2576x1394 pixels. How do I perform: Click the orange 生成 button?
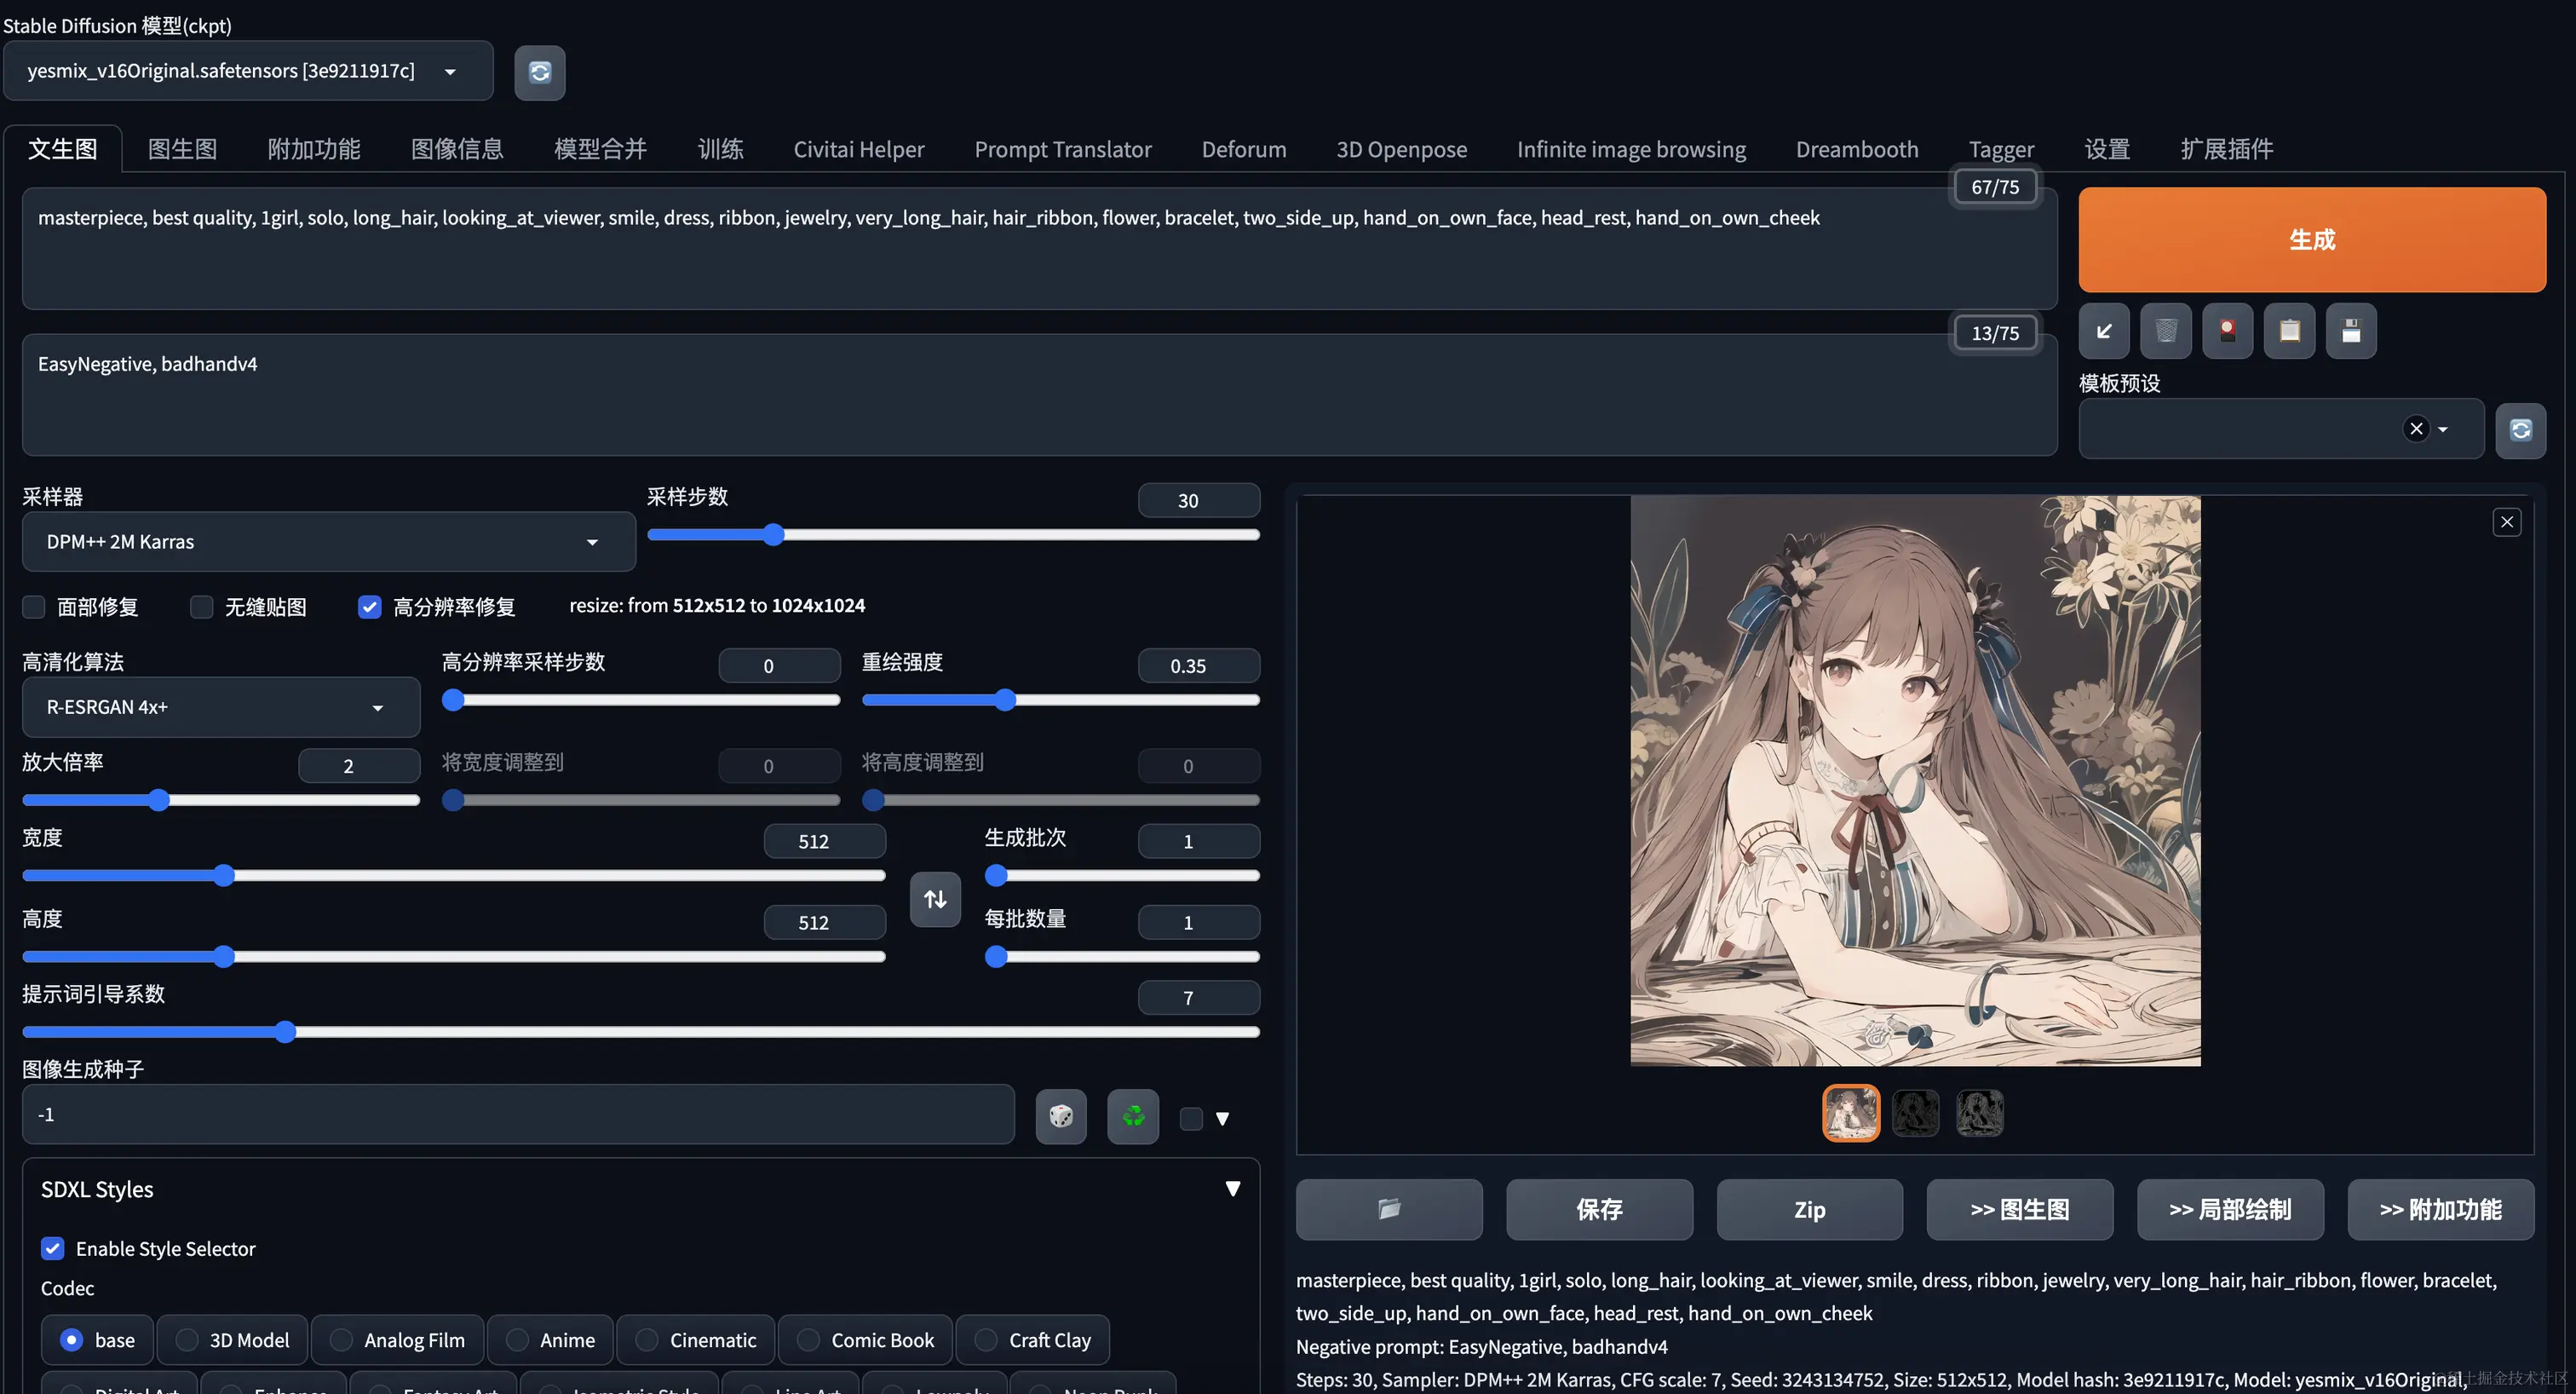tap(2311, 240)
